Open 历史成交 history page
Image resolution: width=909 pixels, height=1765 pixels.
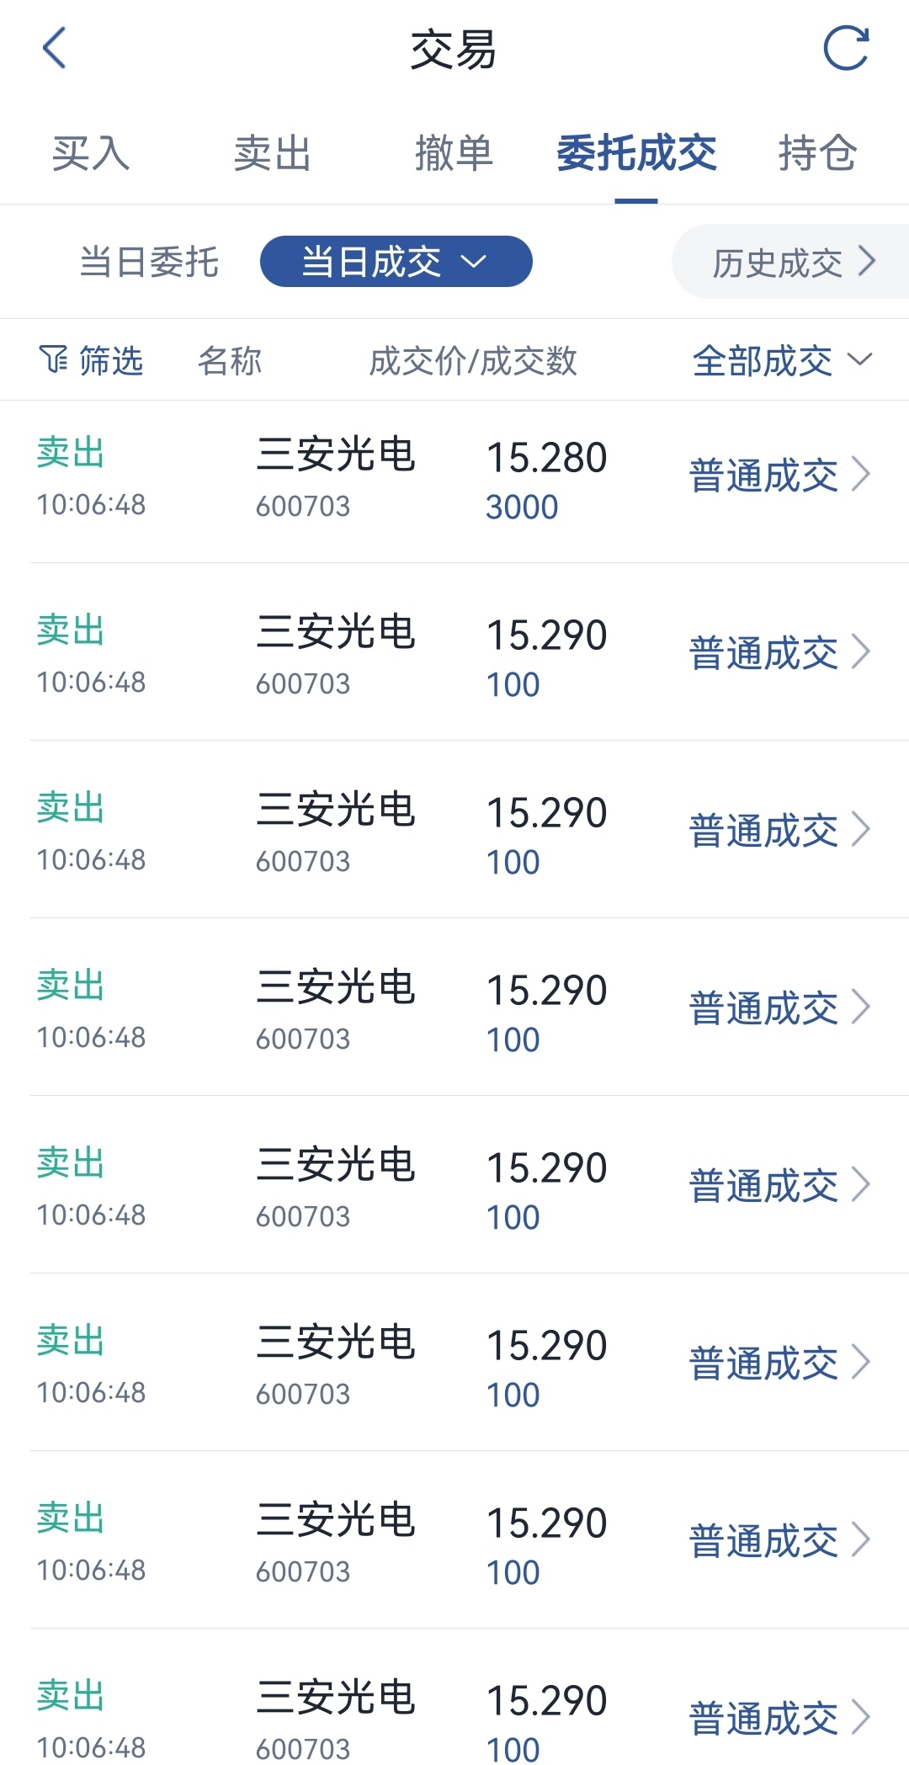click(777, 263)
